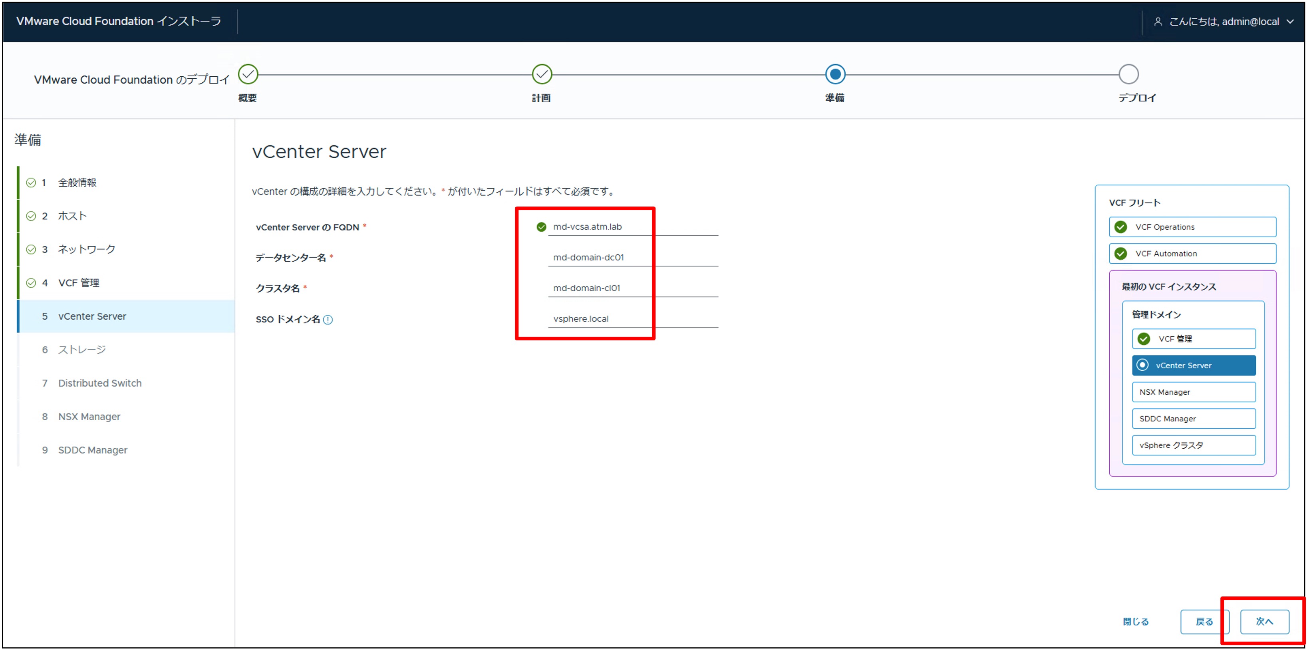Click the green check on VCF 管理 tile

click(x=1144, y=339)
